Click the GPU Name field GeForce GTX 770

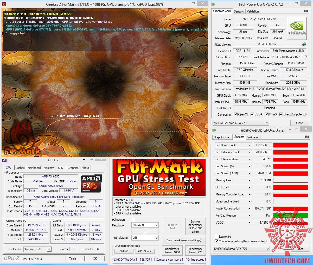(x=259, y=19)
